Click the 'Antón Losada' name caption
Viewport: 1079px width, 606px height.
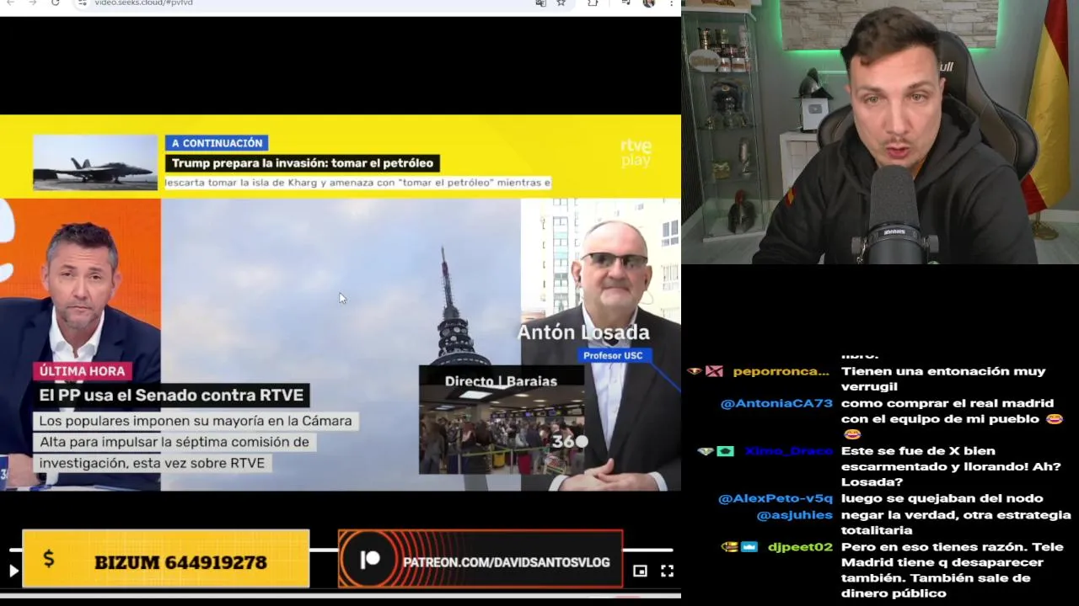[x=583, y=332]
